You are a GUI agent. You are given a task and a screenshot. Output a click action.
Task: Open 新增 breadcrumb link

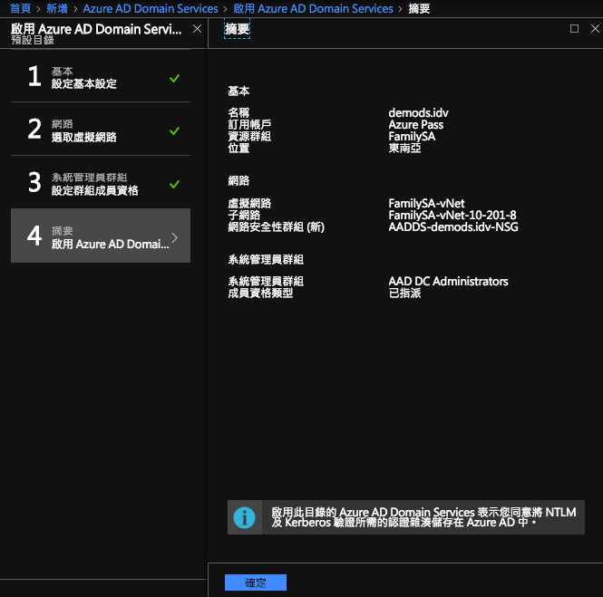(57, 8)
